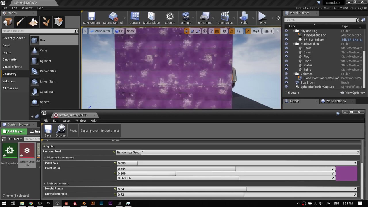Image resolution: width=368 pixels, height=207 pixels.
Task: Click the Edit BP_Sky_Sphere link
Action: pyautogui.click(x=352, y=40)
